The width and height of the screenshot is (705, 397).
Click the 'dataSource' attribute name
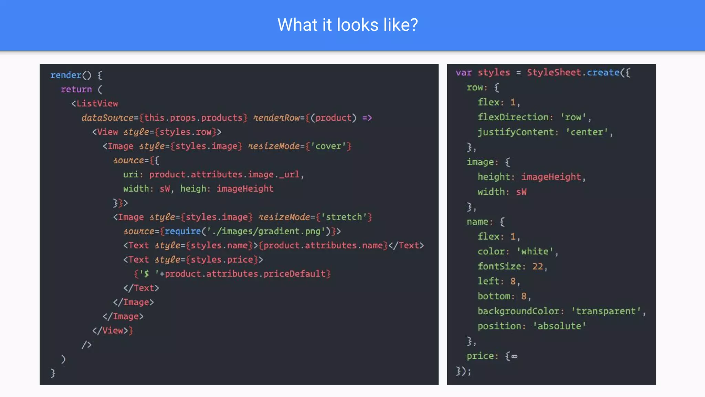tap(107, 118)
